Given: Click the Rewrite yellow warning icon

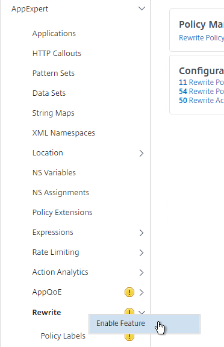Looking at the screenshot, I should click(x=129, y=311).
